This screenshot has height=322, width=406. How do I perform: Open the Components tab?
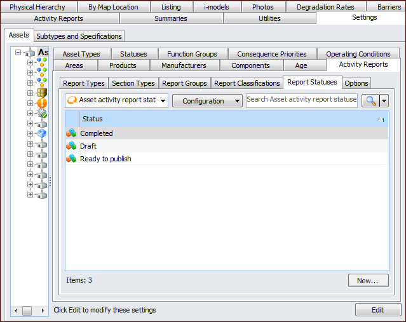point(251,65)
